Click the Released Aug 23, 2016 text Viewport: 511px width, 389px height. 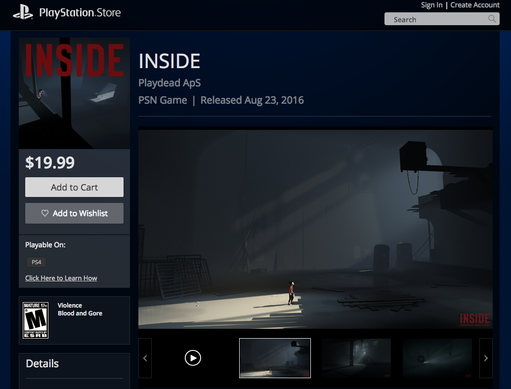(x=252, y=100)
